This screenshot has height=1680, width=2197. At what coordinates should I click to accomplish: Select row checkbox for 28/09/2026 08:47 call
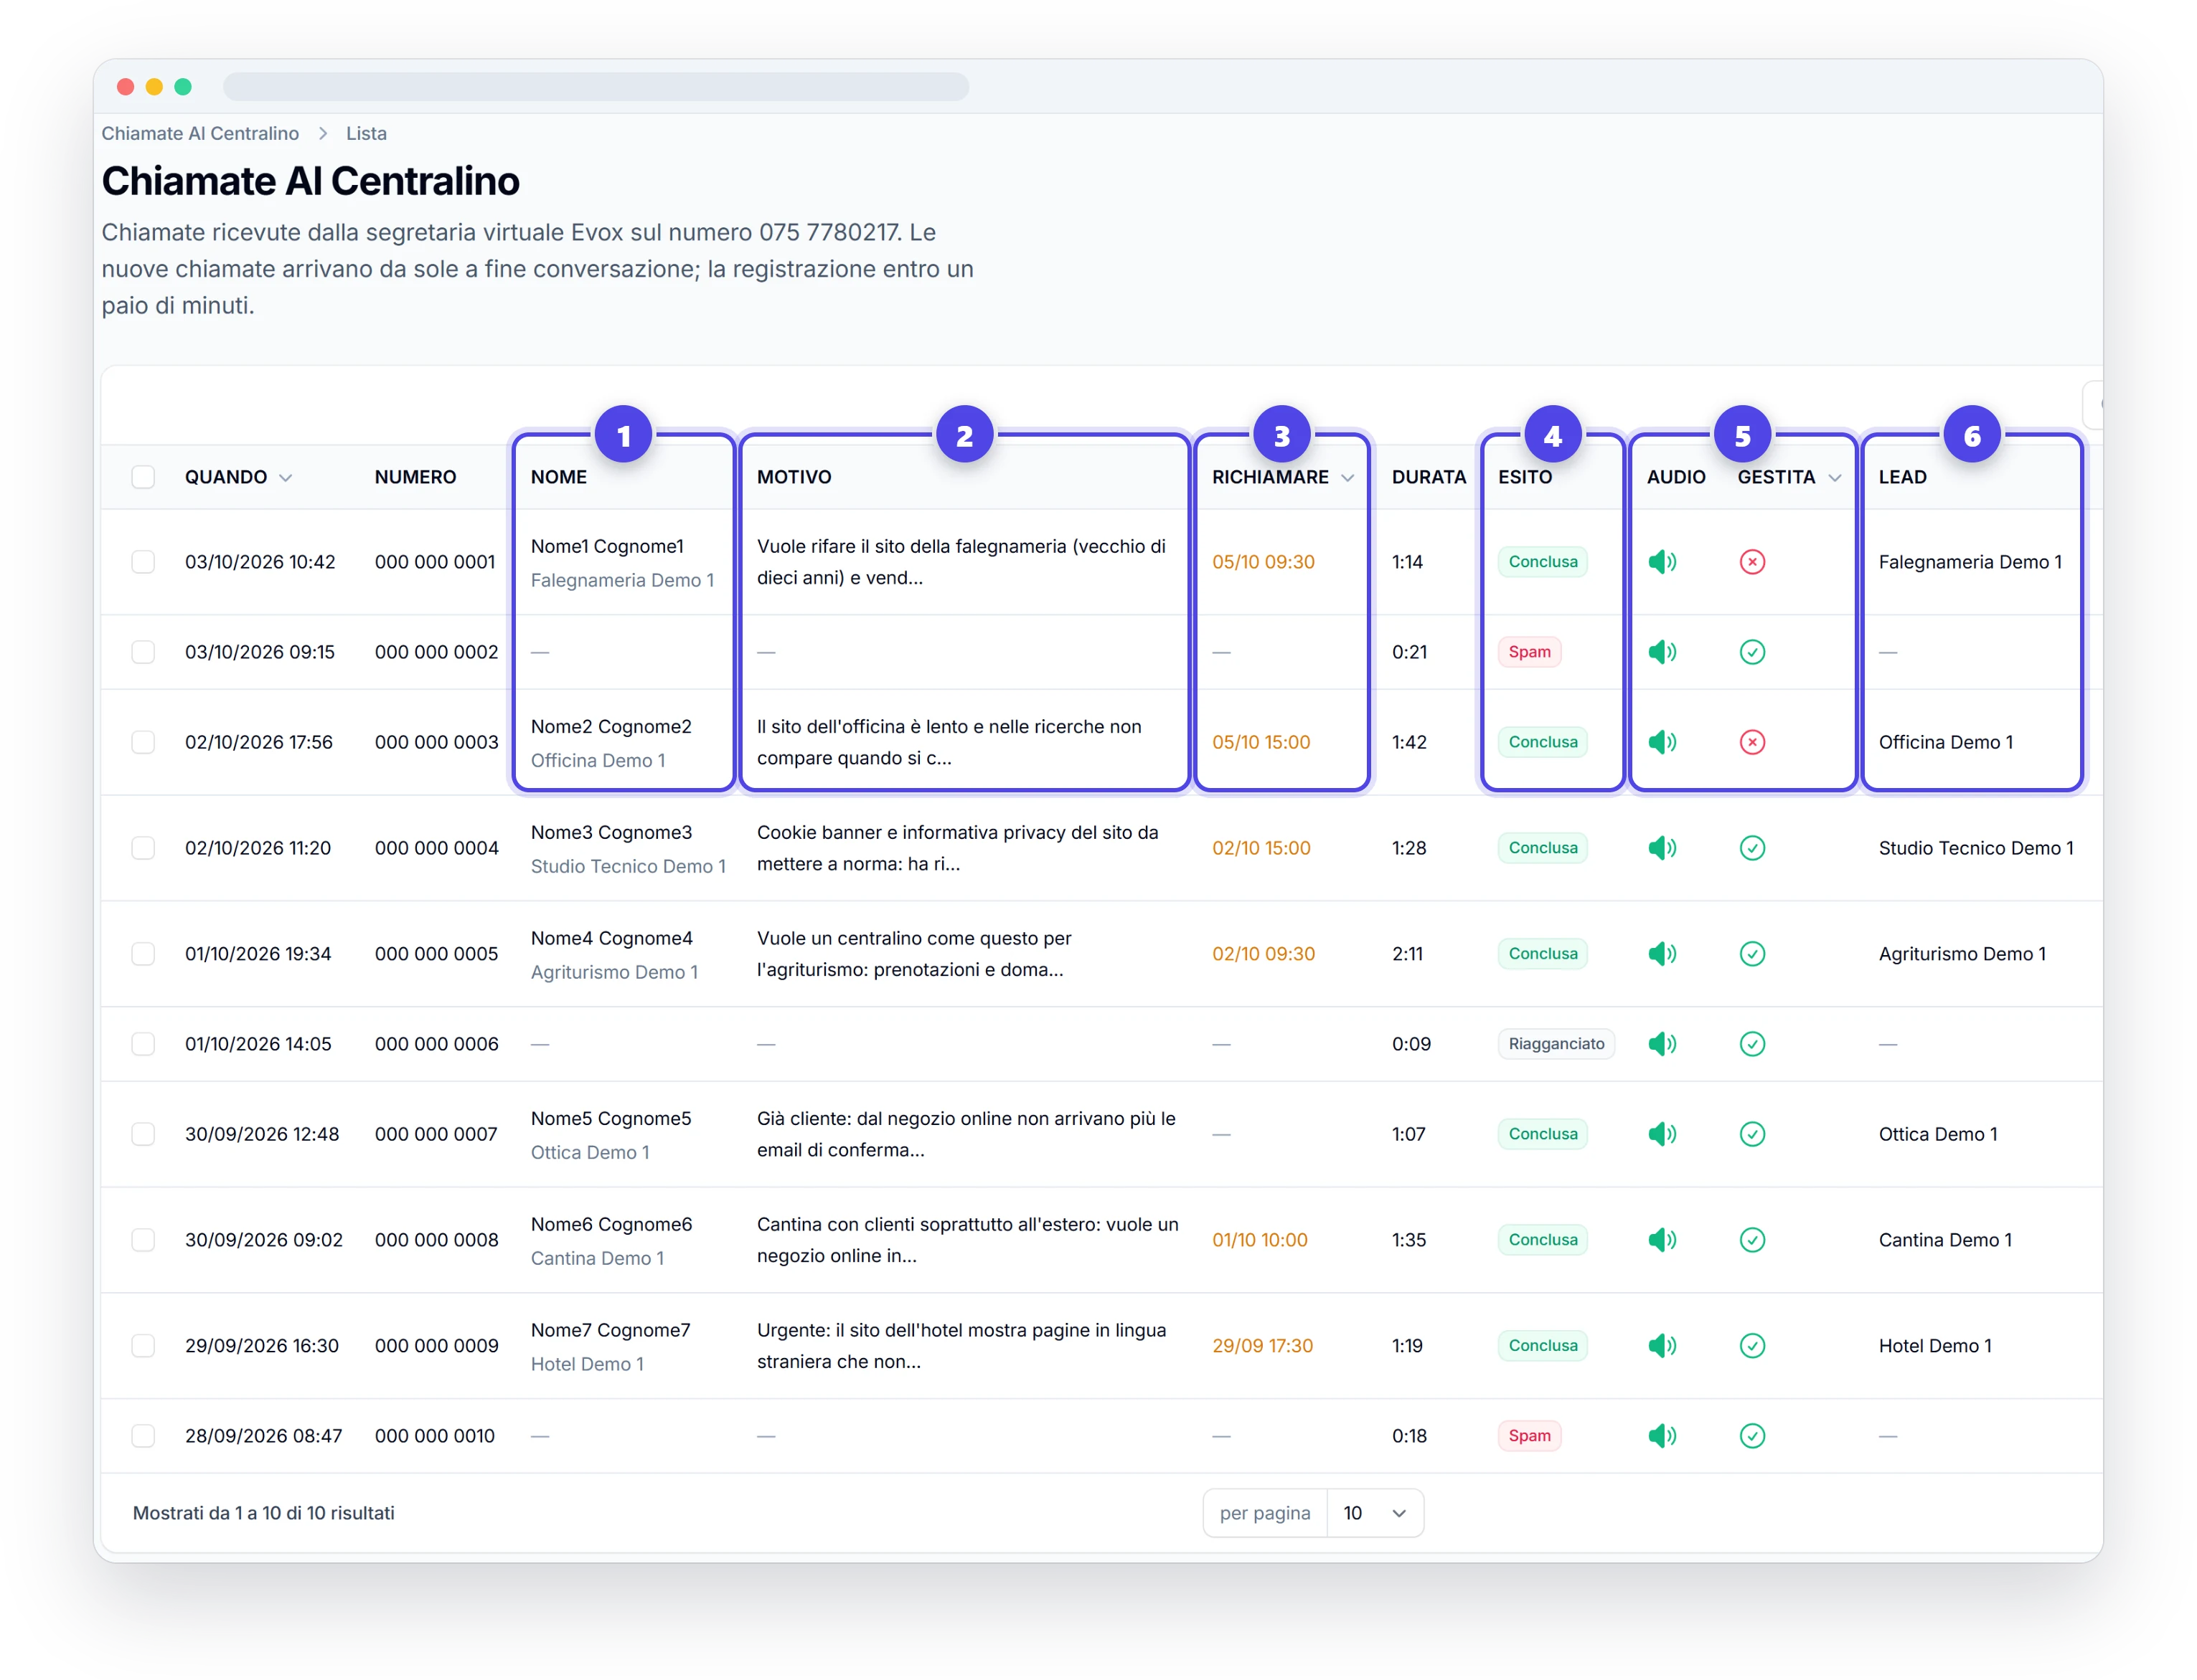tap(143, 1436)
